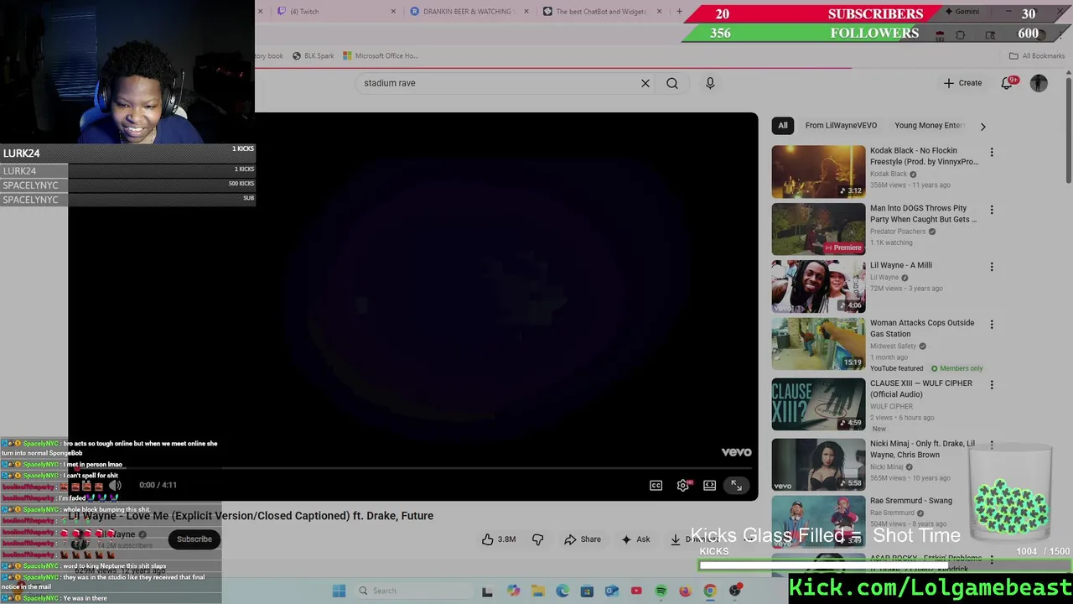1073x604 pixels.
Task: Click the Create button
Action: [x=962, y=83]
